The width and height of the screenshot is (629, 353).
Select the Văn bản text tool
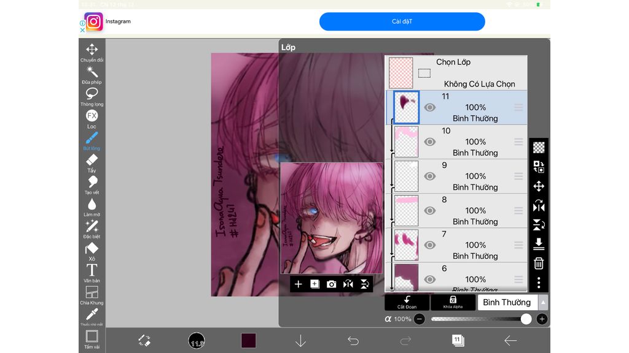[92, 273]
